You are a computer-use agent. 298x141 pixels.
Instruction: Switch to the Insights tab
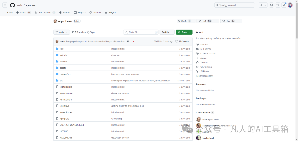[x=110, y=12]
